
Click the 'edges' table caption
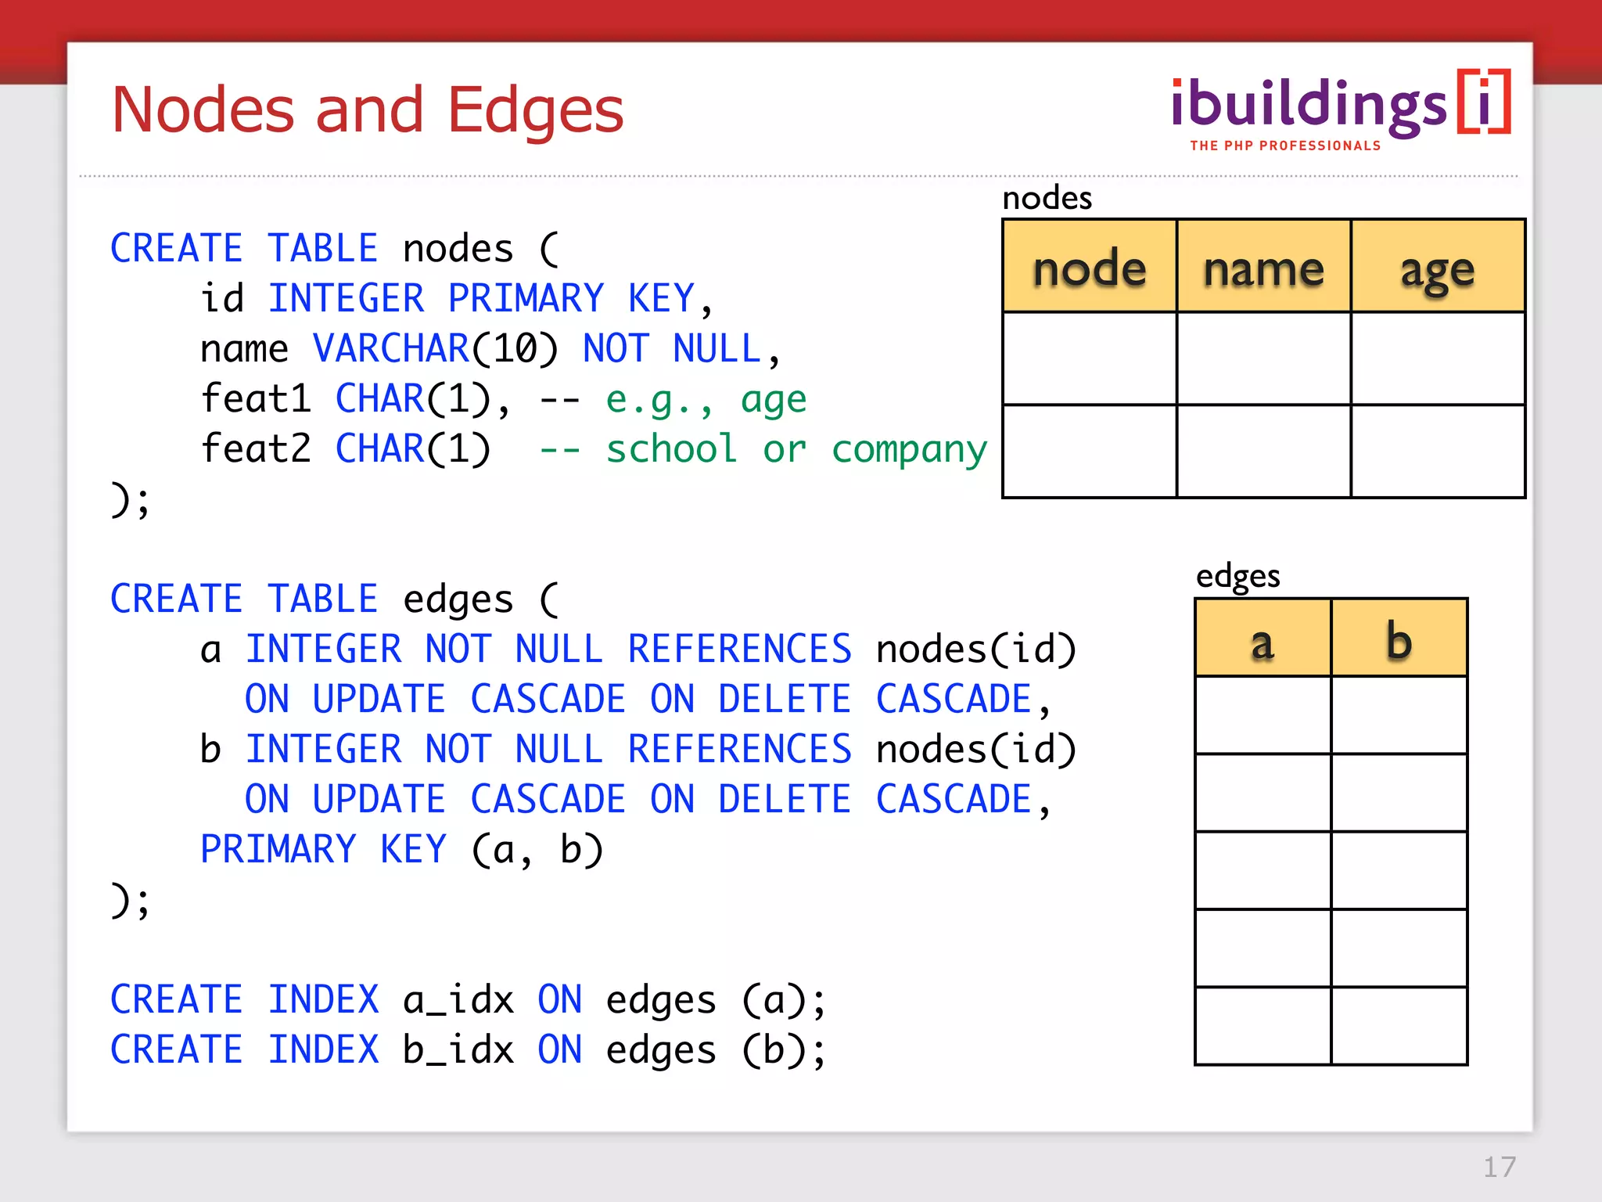coord(1237,576)
